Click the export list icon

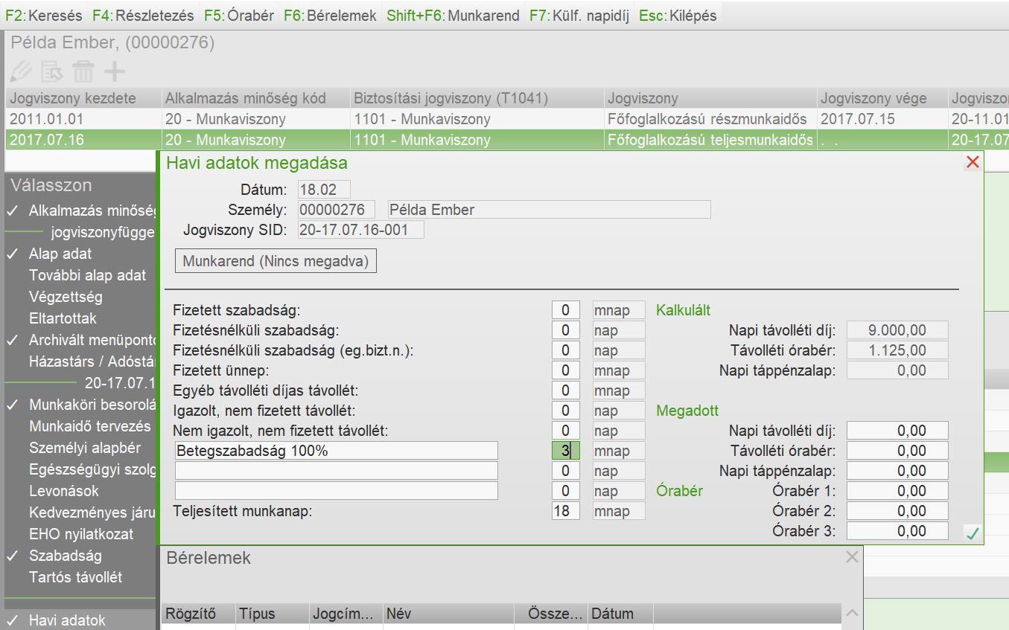point(51,71)
